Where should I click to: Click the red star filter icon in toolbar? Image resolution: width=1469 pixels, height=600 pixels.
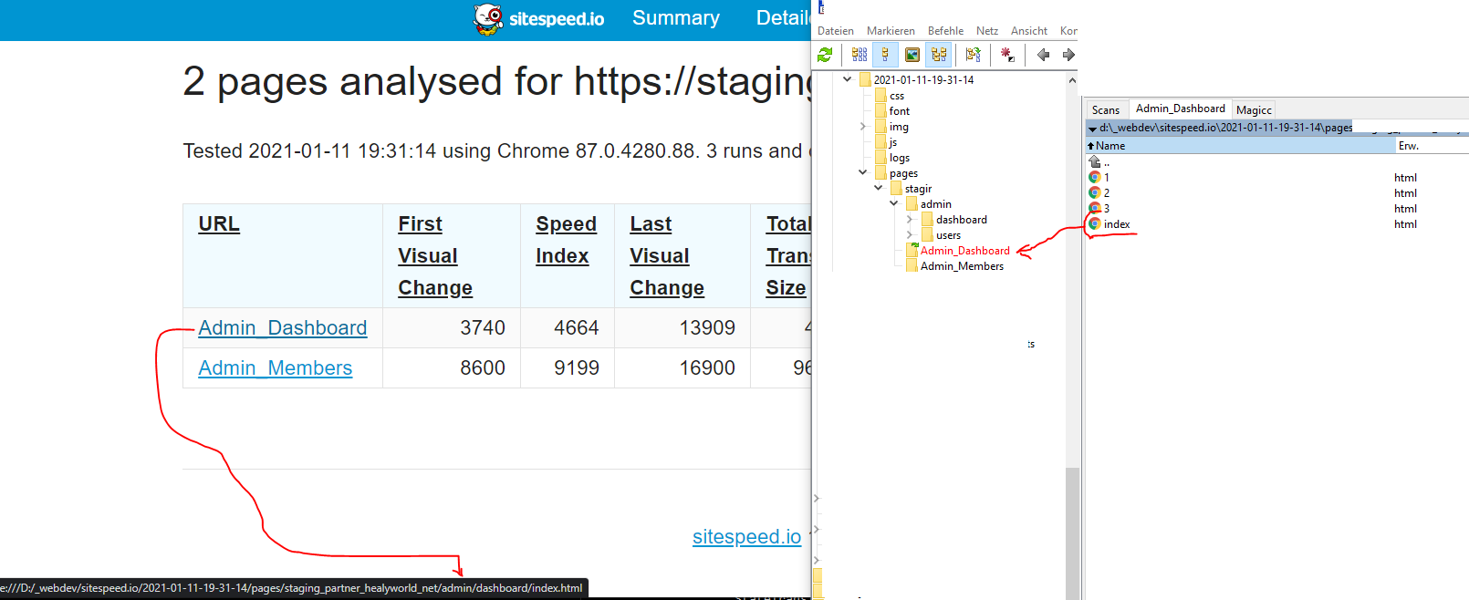click(x=1007, y=55)
